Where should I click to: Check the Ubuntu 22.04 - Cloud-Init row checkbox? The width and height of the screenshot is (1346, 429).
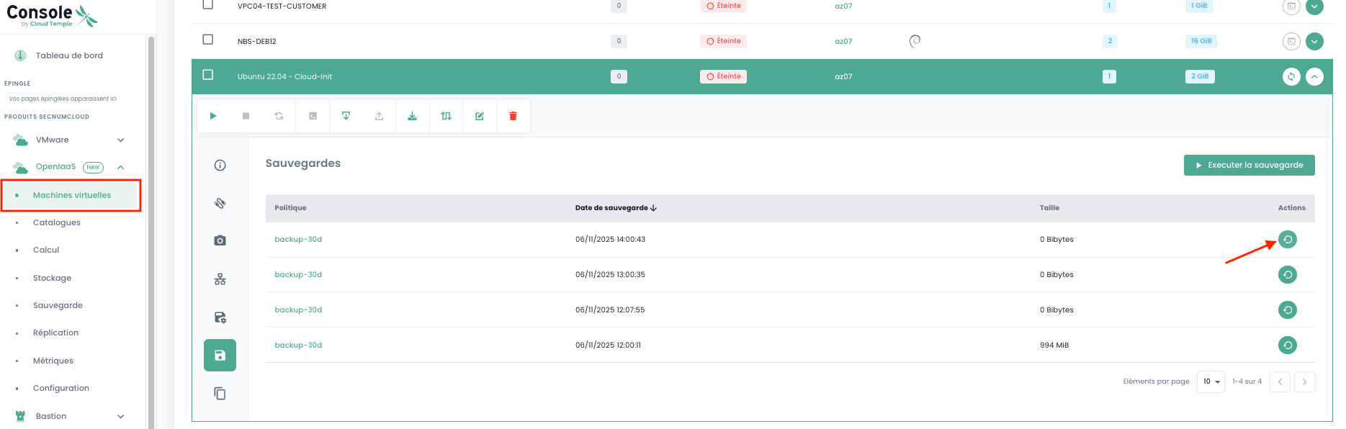click(x=208, y=75)
